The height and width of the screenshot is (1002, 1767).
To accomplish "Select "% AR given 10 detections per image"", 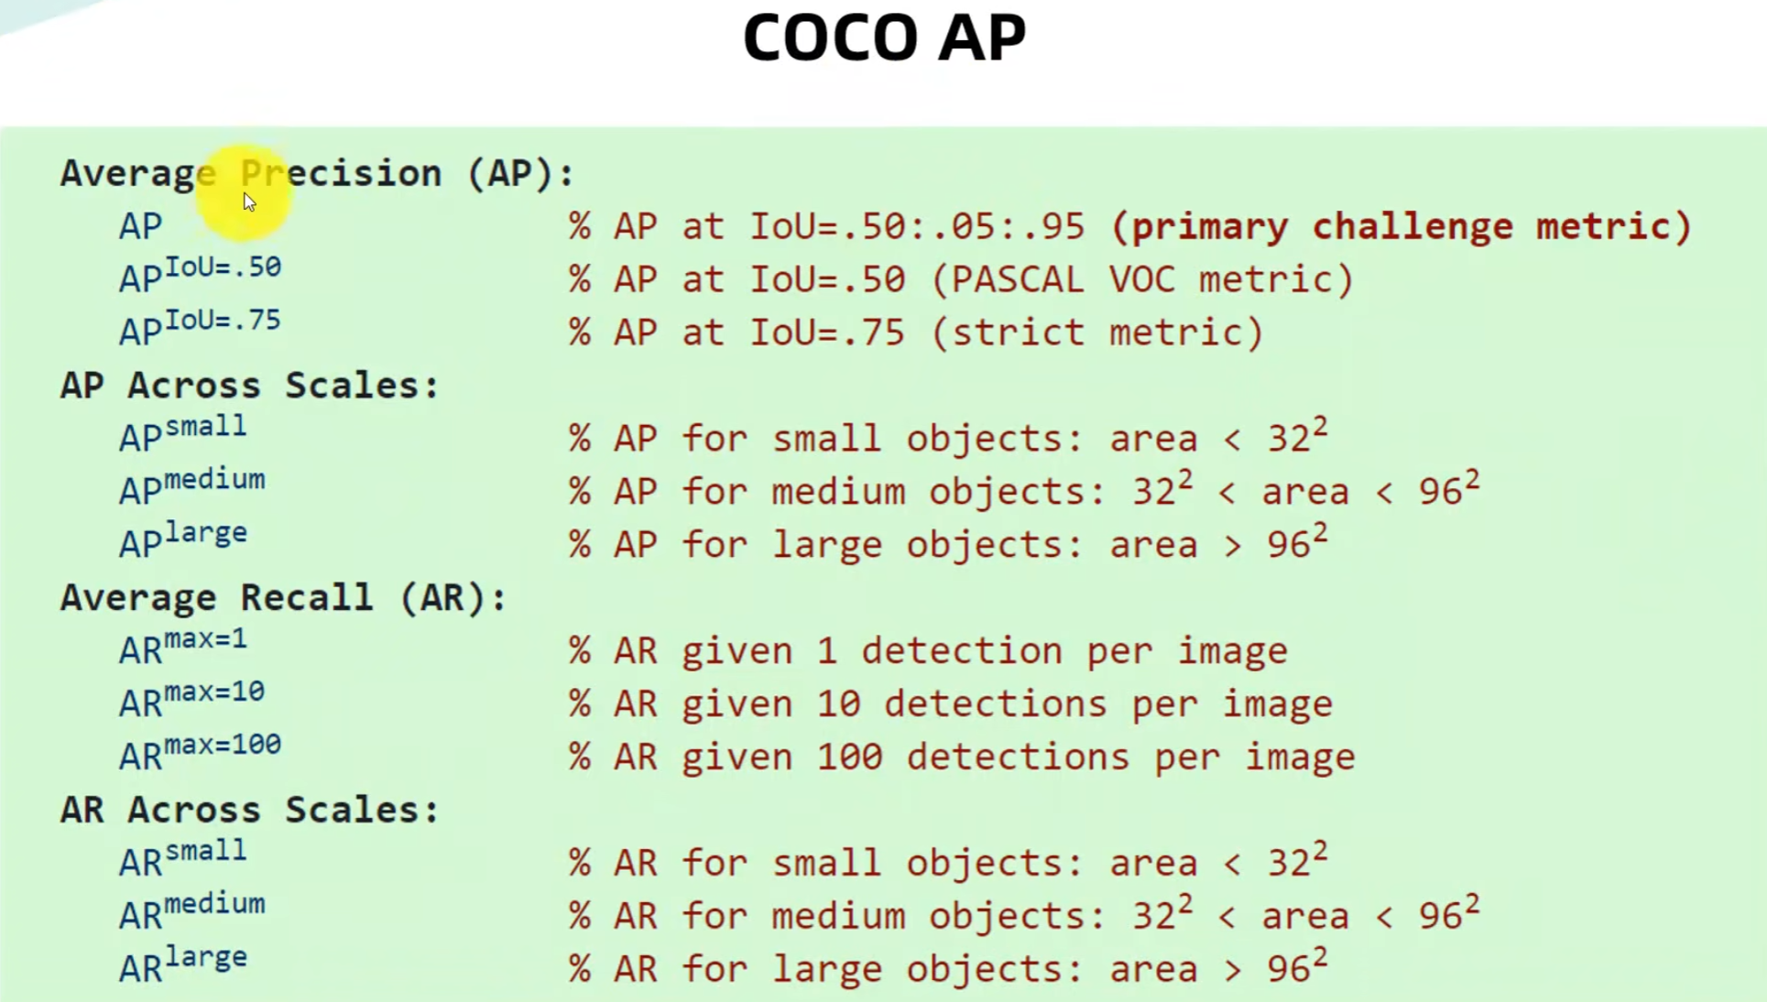I will pos(951,704).
